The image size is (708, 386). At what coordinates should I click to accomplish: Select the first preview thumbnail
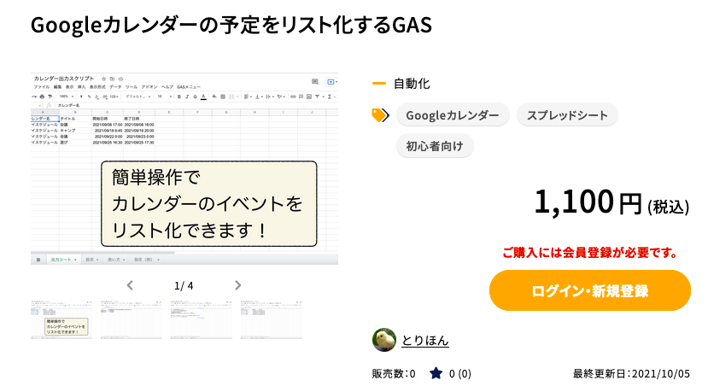click(61, 319)
